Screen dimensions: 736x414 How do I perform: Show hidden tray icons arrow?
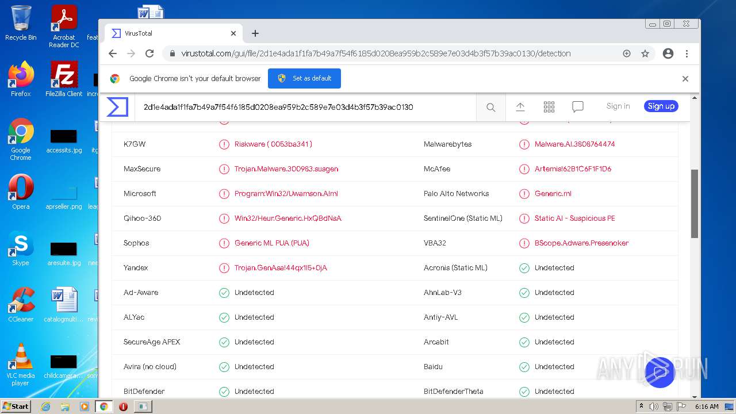click(x=641, y=407)
